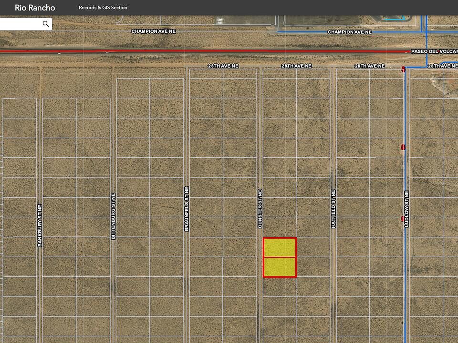The height and width of the screenshot is (343, 458).
Task: Click the DUNSTER ST NE street label
Action: tap(260, 209)
